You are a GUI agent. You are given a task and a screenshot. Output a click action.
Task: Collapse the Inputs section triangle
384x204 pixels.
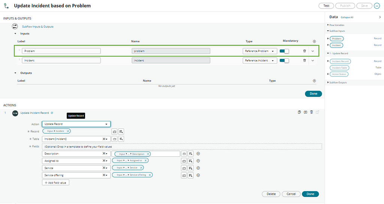click(15, 34)
